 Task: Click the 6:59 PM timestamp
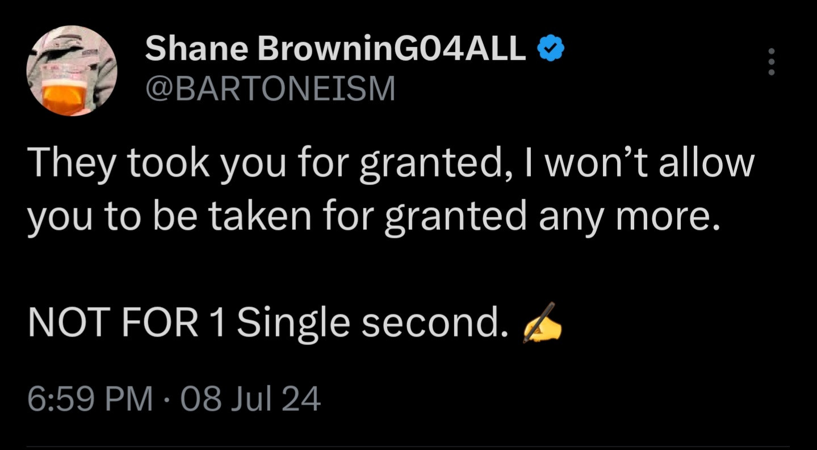coord(91,399)
